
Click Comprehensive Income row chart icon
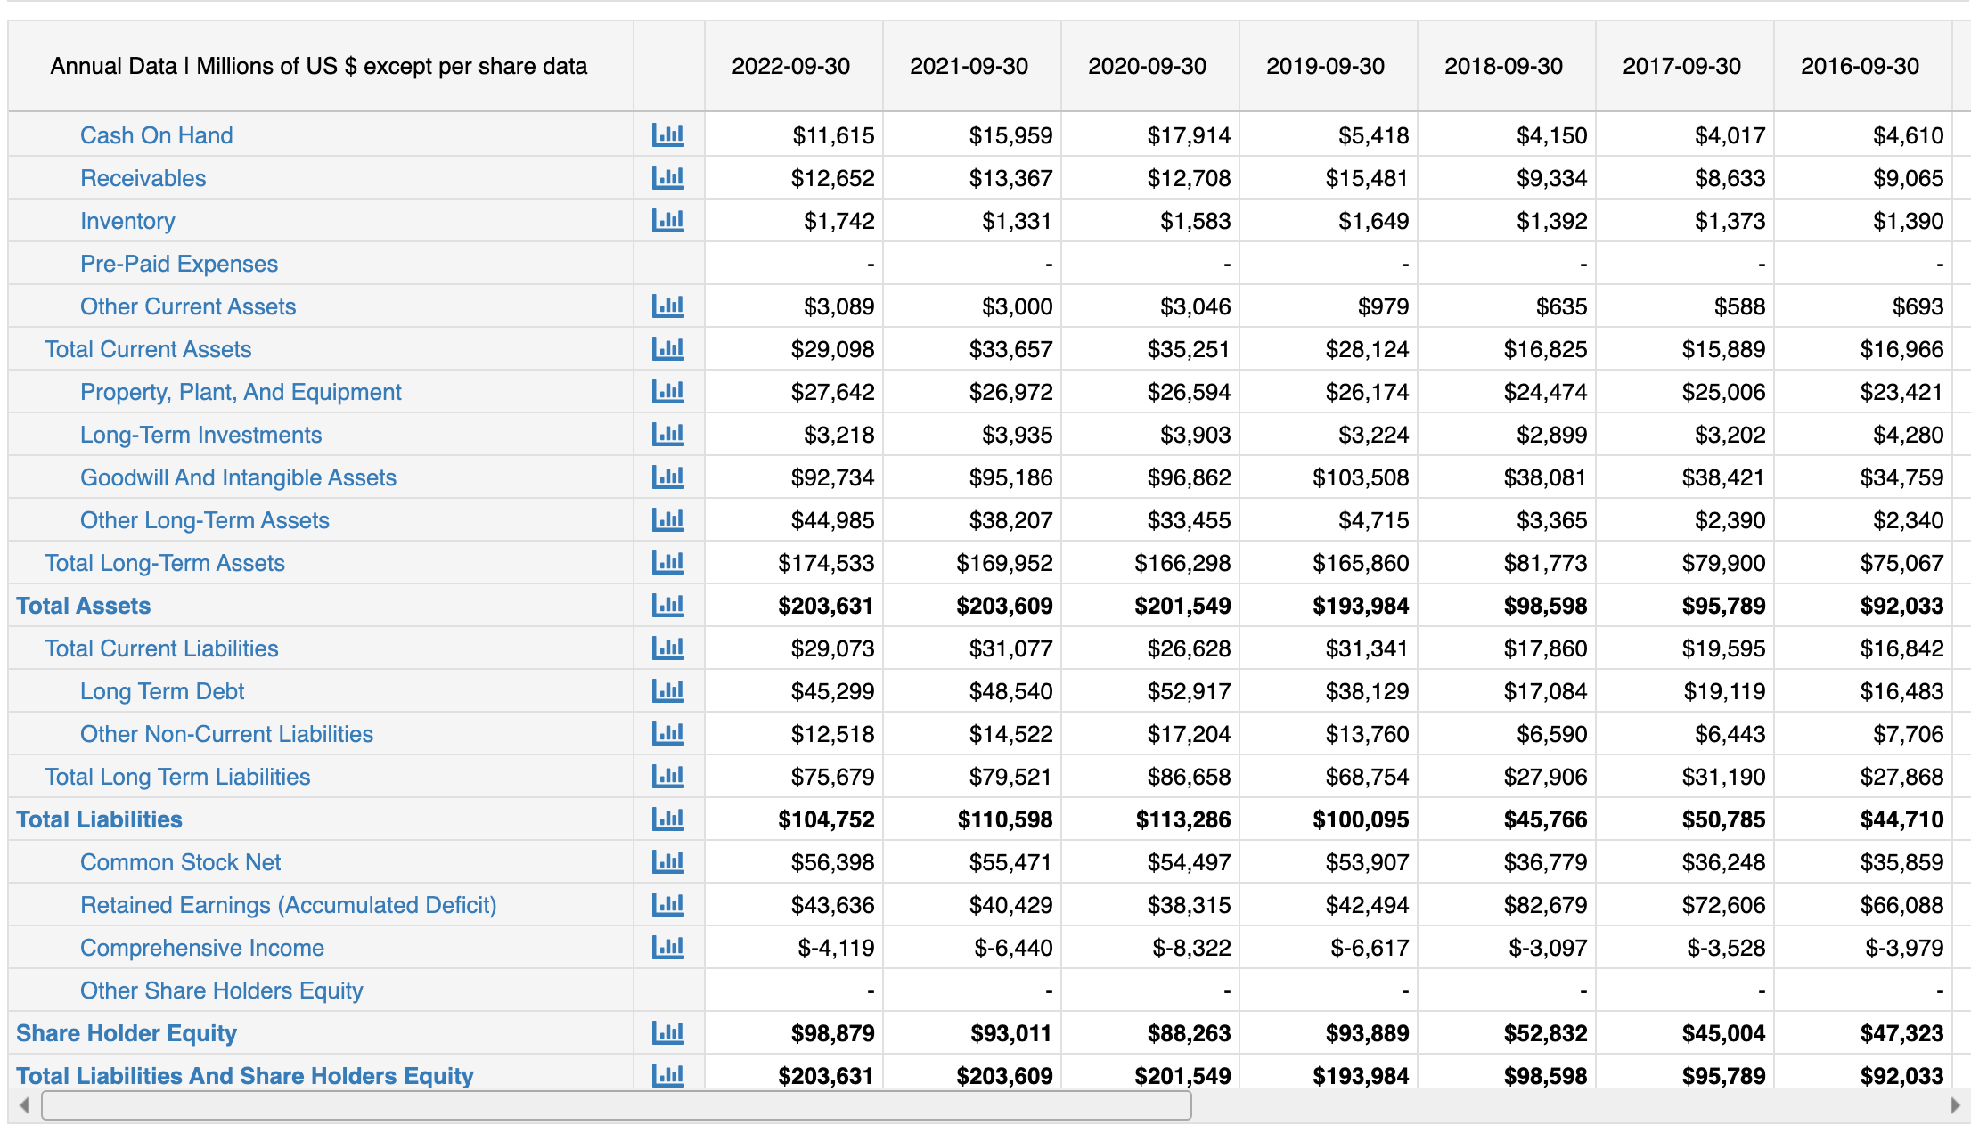tap(667, 948)
